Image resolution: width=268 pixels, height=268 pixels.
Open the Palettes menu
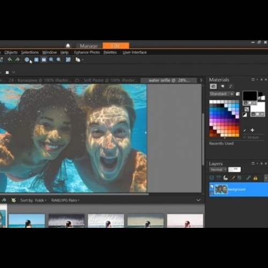110,53
